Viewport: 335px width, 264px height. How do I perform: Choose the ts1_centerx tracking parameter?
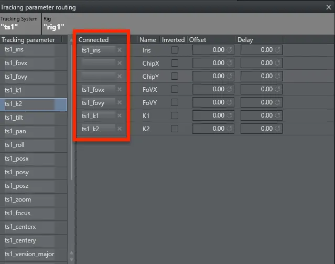(x=34, y=227)
